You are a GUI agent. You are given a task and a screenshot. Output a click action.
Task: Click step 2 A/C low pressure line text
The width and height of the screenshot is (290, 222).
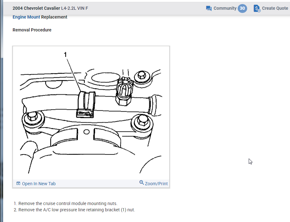click(77, 210)
